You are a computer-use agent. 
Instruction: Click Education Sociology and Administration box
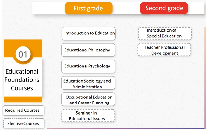[x=88, y=84]
